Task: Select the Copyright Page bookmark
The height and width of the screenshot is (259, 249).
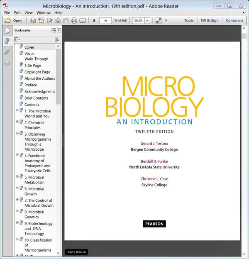Action: (x=37, y=72)
